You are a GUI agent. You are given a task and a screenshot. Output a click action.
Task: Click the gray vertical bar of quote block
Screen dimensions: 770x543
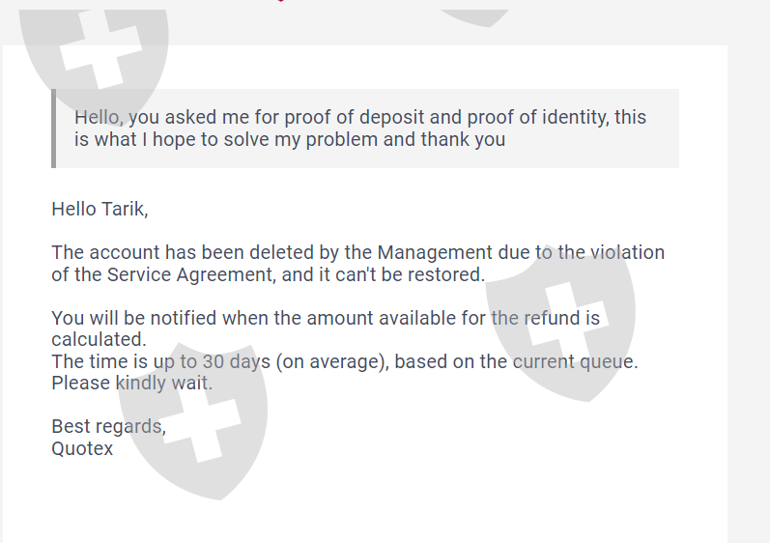coord(54,129)
